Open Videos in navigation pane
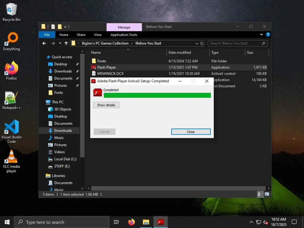The width and height of the screenshot is (304, 228). click(x=56, y=152)
